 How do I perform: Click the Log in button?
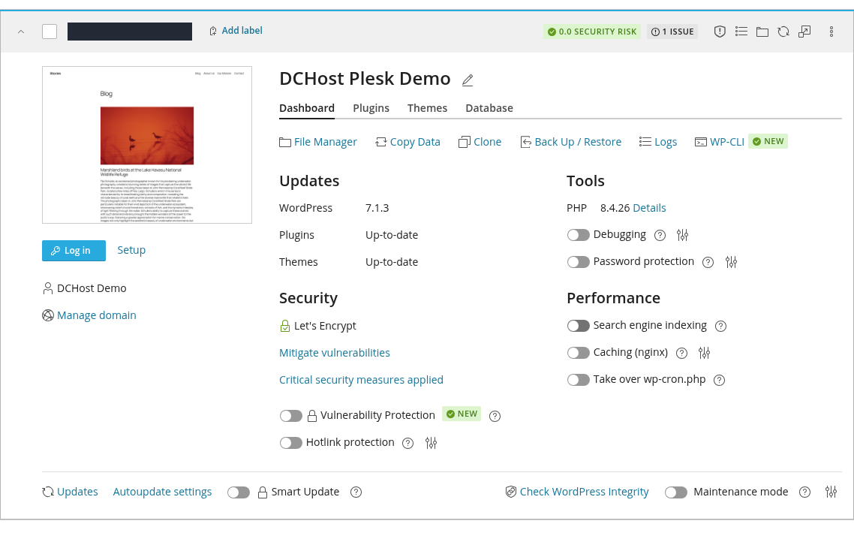74,251
